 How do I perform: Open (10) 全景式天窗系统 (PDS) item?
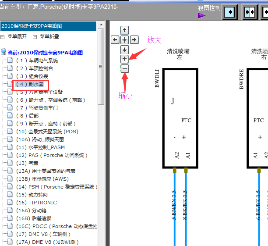[47, 132]
